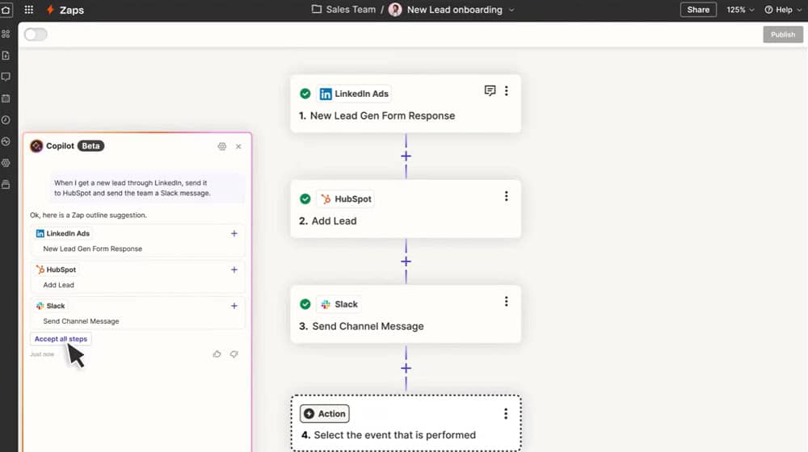Click Accept all steps
Screen dimensions: 808x452
[x=61, y=339]
